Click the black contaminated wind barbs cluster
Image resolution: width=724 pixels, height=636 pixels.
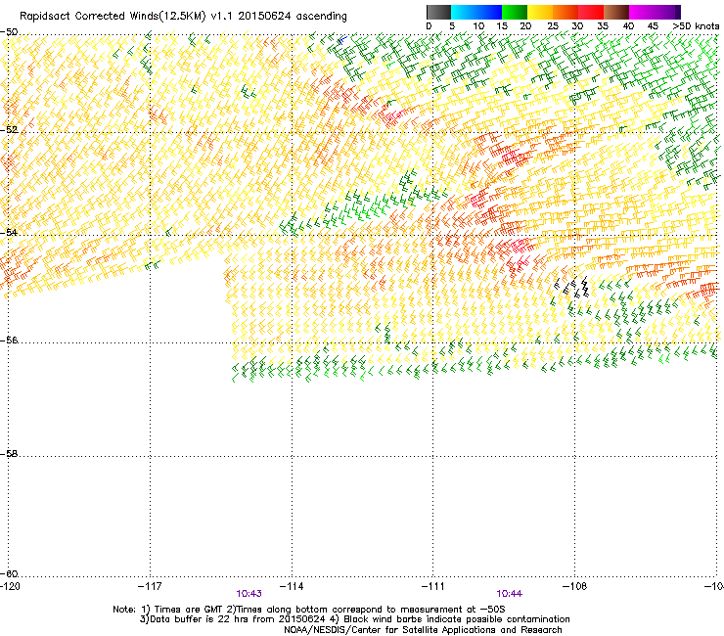coord(571,287)
